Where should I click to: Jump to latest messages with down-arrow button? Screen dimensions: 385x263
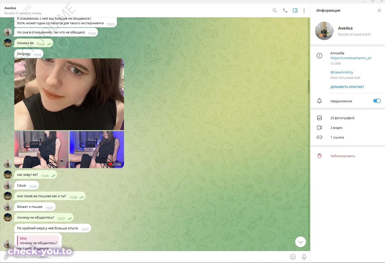point(301,242)
